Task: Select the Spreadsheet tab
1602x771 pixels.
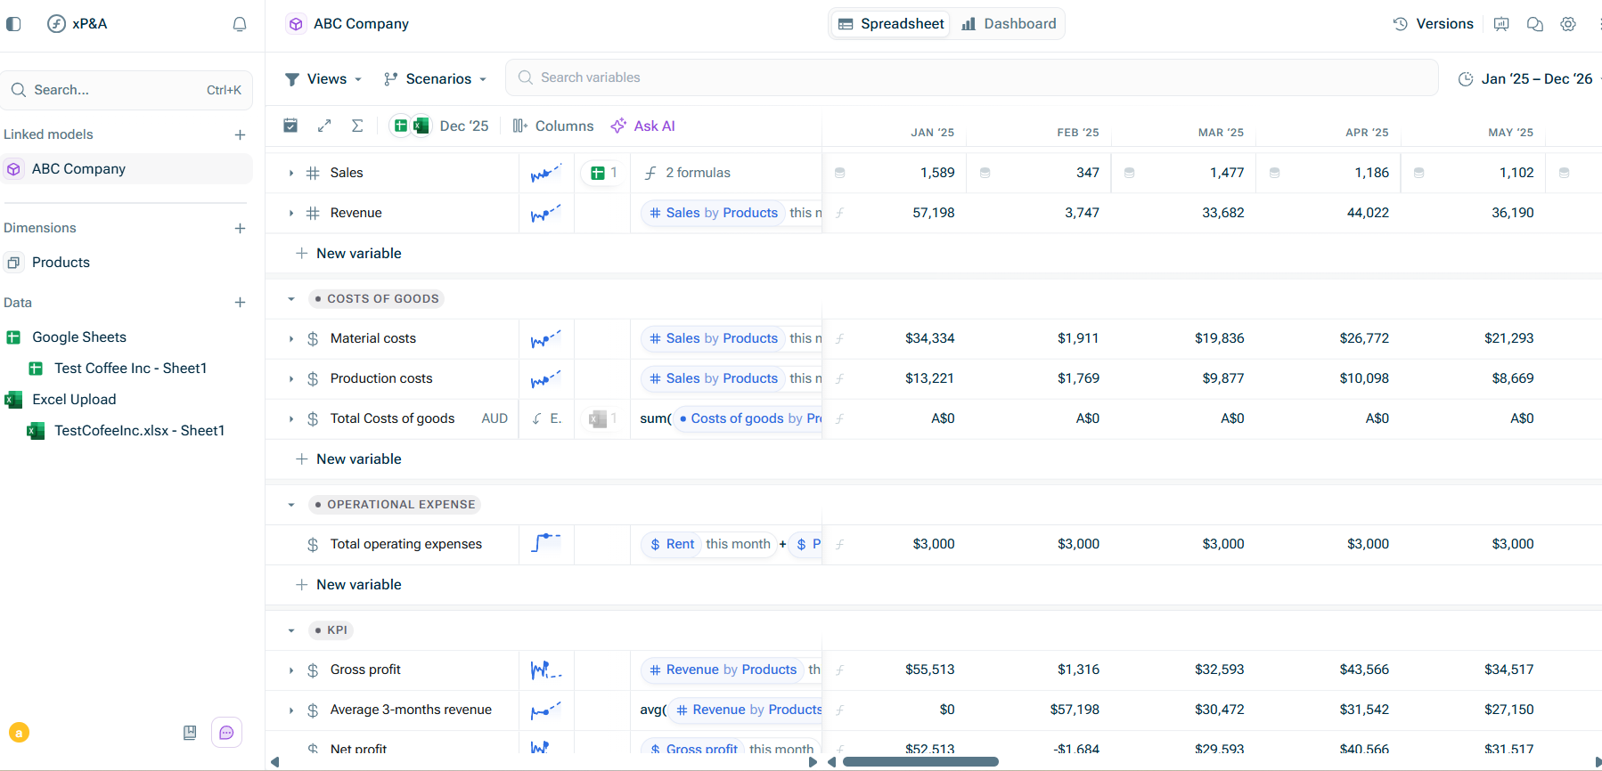Action: (891, 24)
